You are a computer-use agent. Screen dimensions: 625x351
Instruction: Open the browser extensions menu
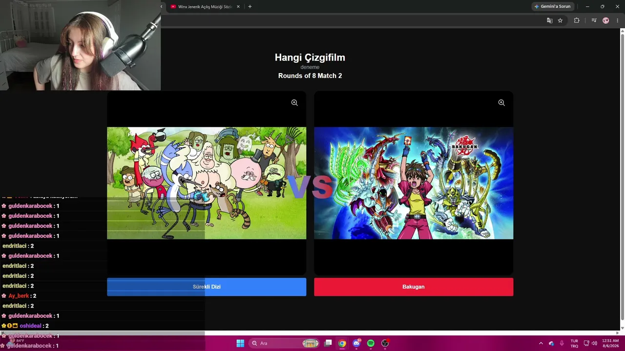pos(577,20)
